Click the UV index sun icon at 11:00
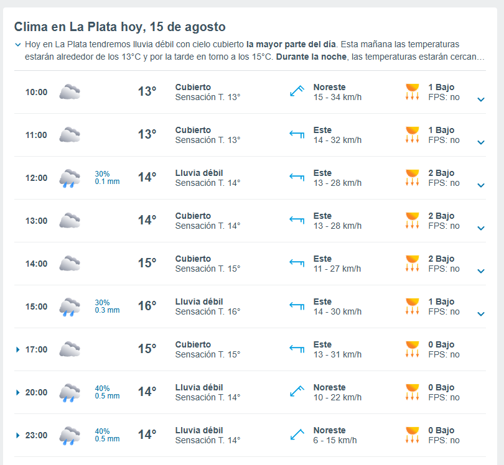 tap(413, 134)
